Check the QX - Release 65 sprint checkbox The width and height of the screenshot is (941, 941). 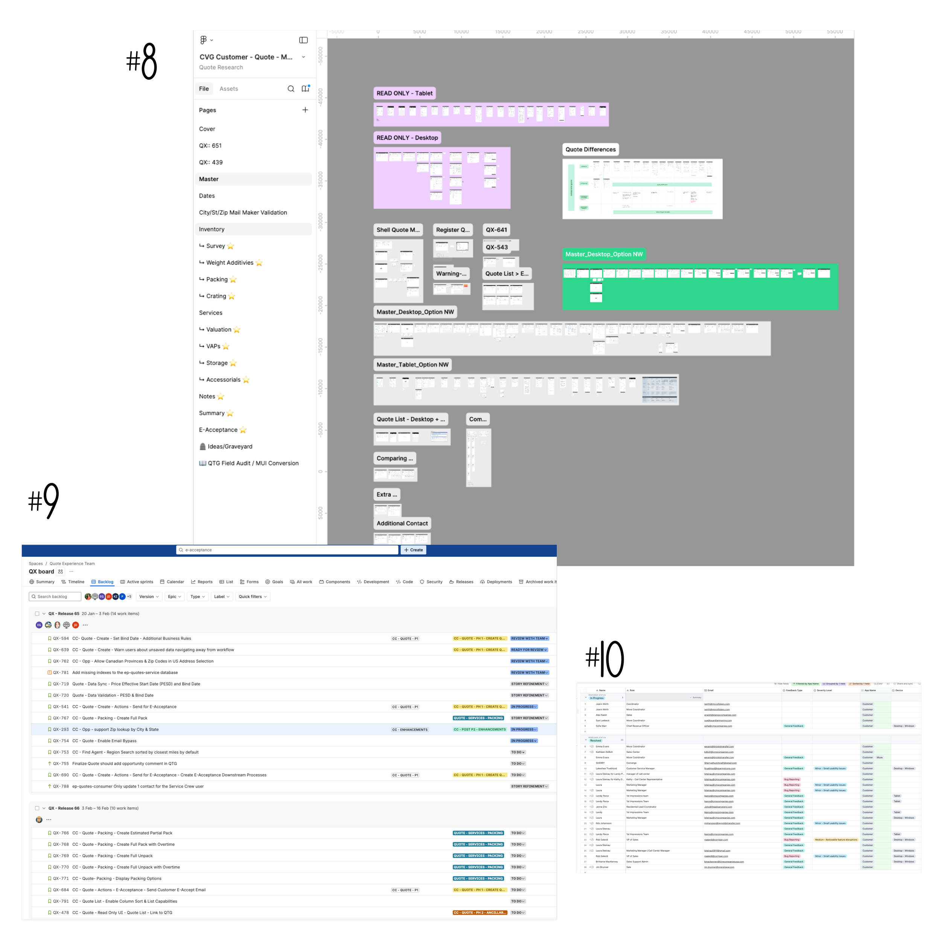pyautogui.click(x=37, y=614)
